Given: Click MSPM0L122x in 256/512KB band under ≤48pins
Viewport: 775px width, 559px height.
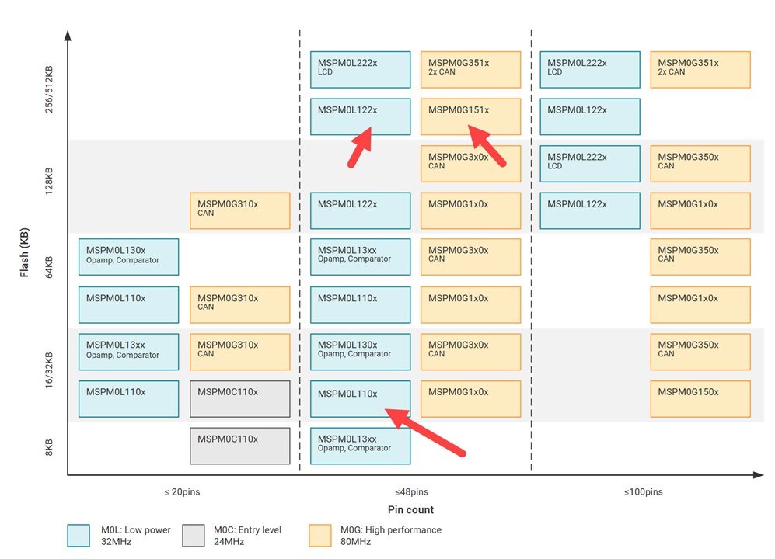Looking at the screenshot, I should click(361, 116).
